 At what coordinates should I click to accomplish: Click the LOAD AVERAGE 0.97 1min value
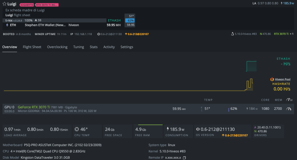pyautogui.click(x=12, y=130)
